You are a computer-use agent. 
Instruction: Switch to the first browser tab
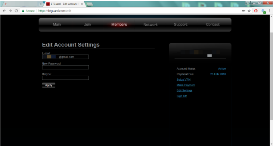tap(23, 4)
